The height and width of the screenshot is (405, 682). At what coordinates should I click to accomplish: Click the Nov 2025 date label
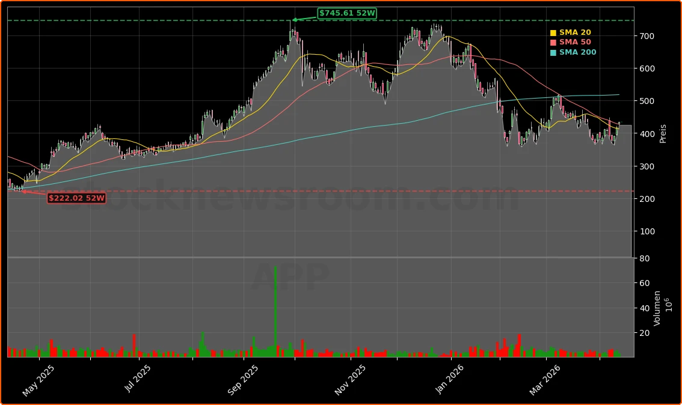pos(349,380)
